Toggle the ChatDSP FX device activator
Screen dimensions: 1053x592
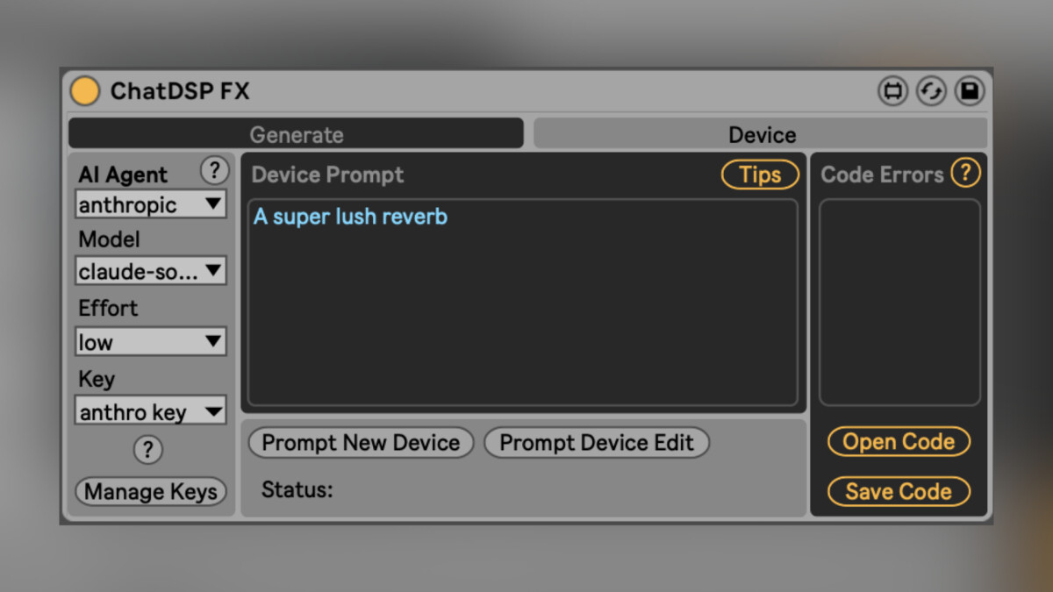84,90
